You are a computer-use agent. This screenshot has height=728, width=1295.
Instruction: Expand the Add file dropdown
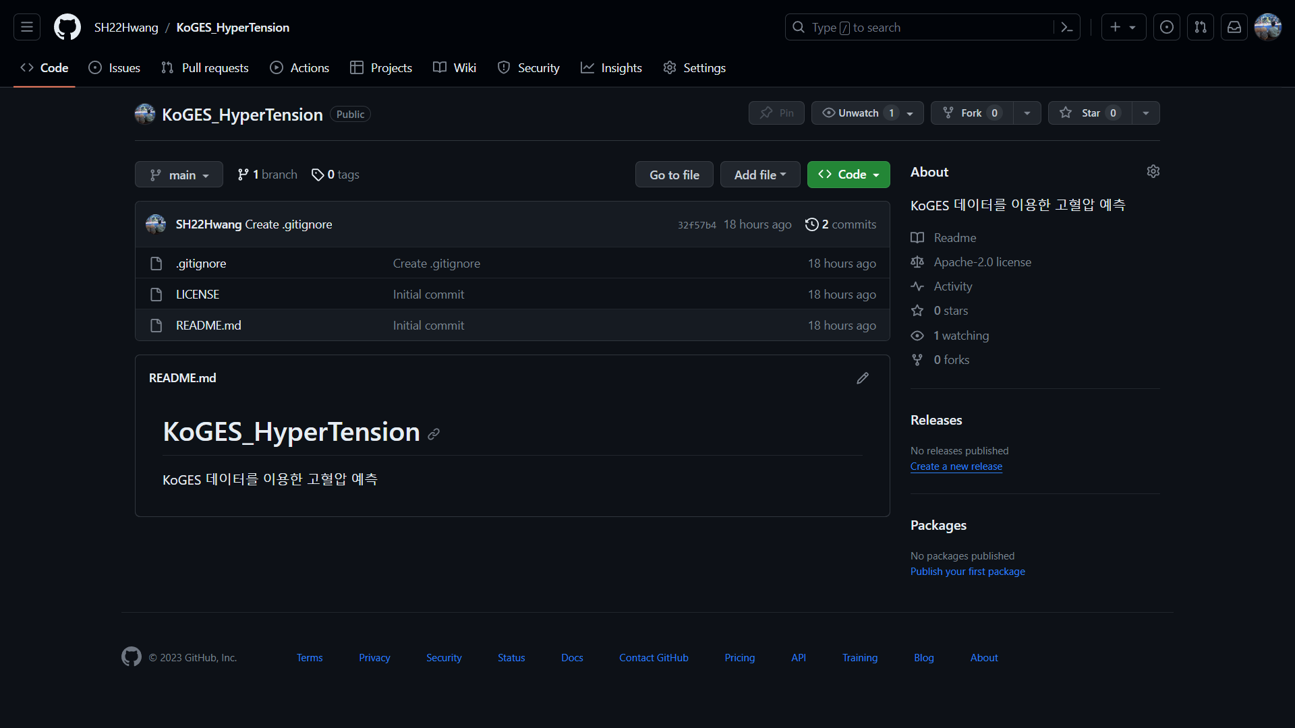click(x=760, y=175)
